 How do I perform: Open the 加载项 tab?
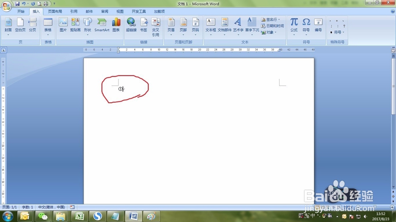point(159,11)
